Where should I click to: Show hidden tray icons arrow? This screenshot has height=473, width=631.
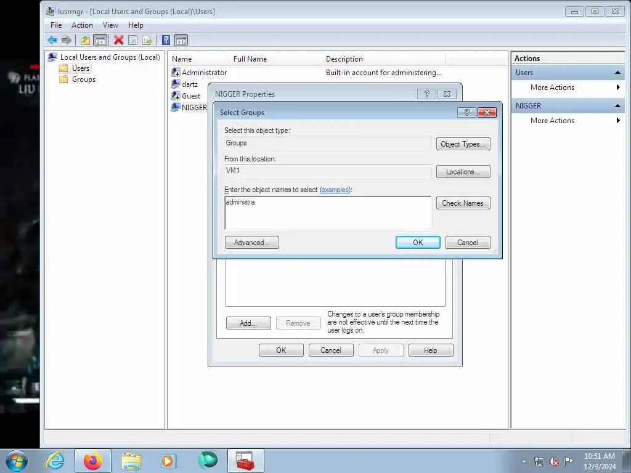524,461
